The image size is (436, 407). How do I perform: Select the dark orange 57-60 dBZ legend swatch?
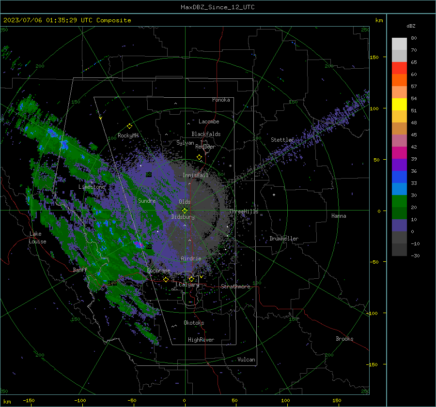[399, 80]
